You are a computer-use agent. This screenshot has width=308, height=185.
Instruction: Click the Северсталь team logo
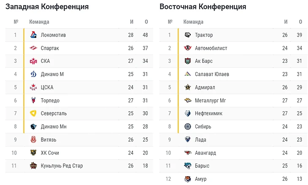[x=33, y=113]
